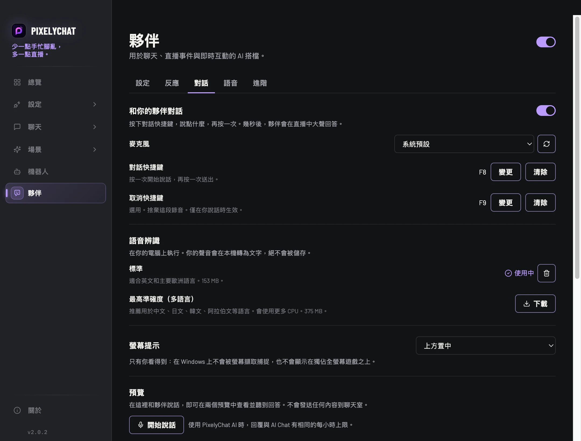Click the 使用中 checkmark icon
The image size is (581, 441).
pyautogui.click(x=508, y=273)
